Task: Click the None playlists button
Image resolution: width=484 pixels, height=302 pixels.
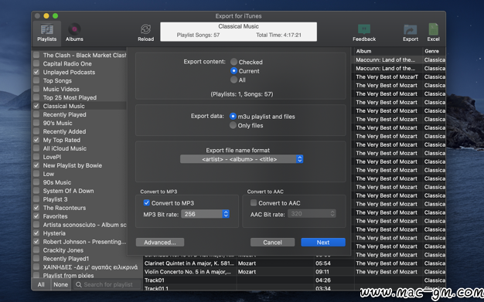Action: point(60,285)
